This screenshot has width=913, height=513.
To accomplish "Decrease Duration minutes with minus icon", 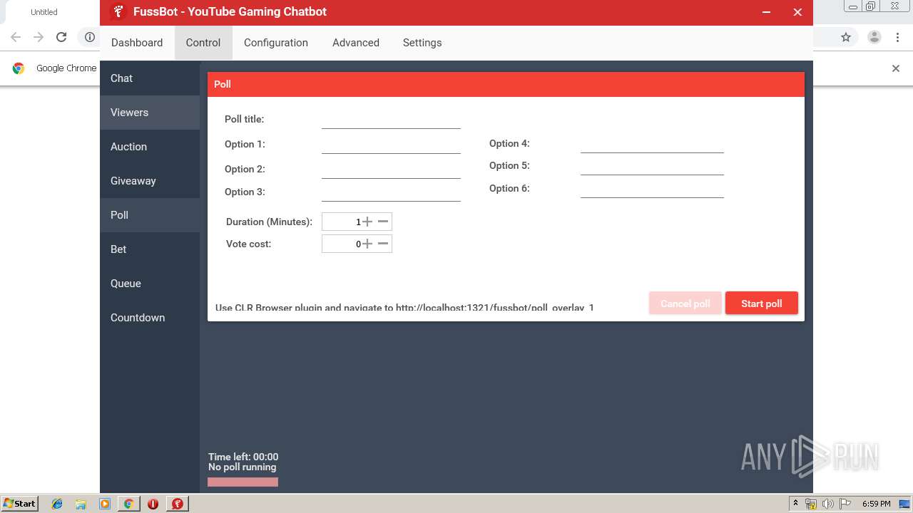I will (x=383, y=222).
